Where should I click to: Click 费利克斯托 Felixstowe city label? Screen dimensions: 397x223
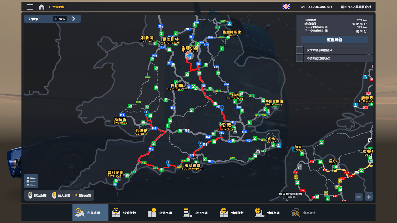[x=274, y=103]
